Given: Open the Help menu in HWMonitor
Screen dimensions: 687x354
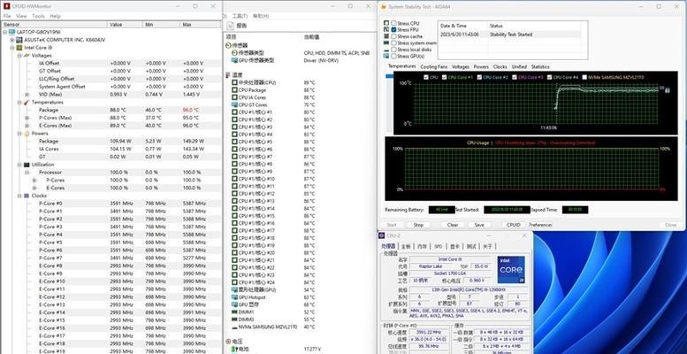Looking at the screenshot, I should (x=55, y=16).
